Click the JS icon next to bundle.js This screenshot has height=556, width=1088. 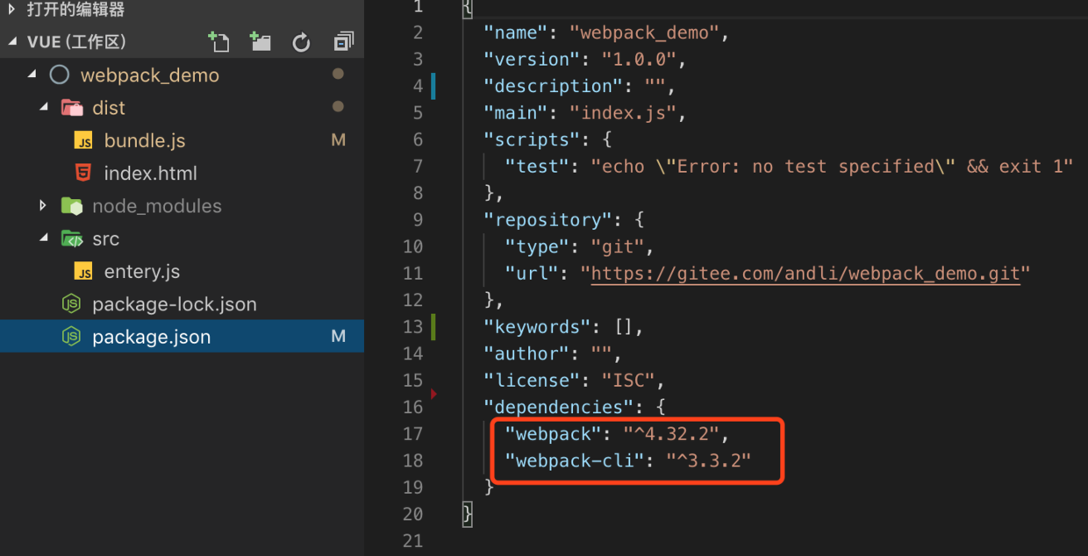tap(83, 140)
